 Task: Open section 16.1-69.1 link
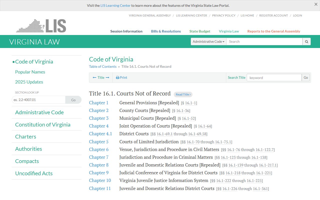click(164, 134)
